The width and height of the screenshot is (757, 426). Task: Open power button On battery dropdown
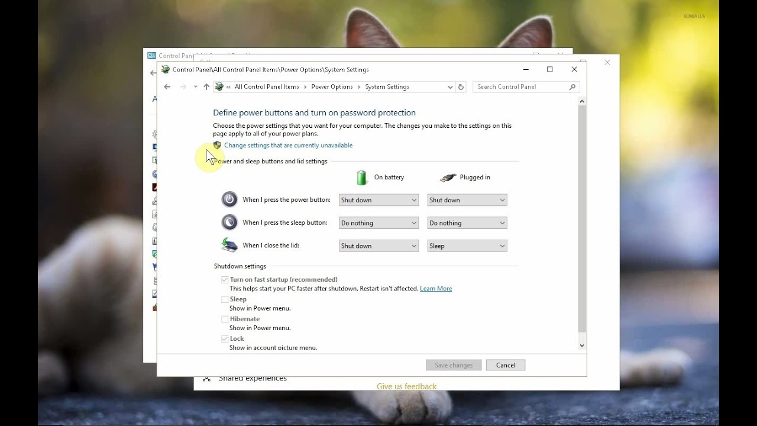pyautogui.click(x=378, y=200)
